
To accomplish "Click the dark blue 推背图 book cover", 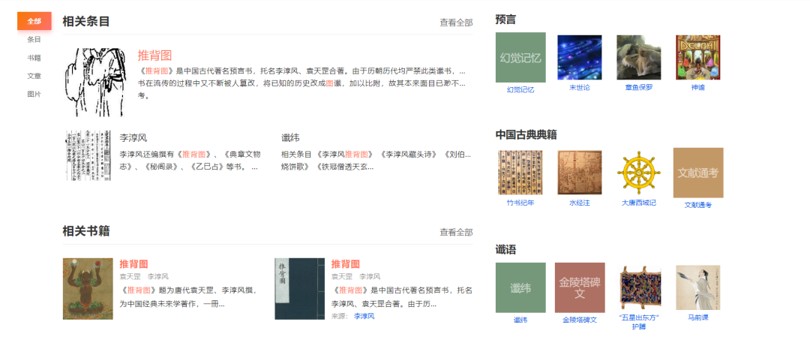I will [299, 289].
